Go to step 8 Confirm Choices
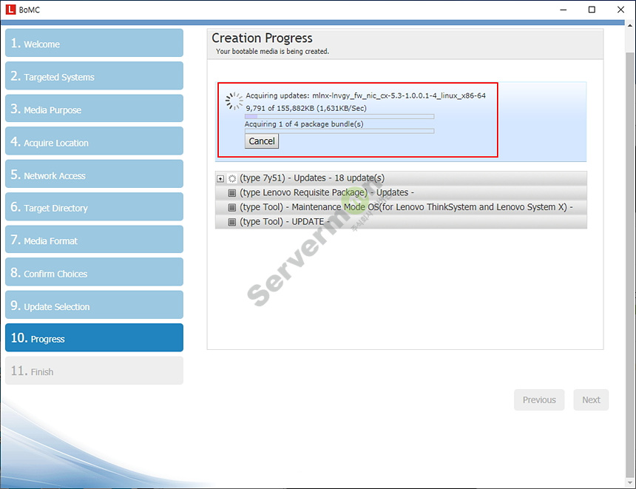The height and width of the screenshot is (489, 636). 94,272
